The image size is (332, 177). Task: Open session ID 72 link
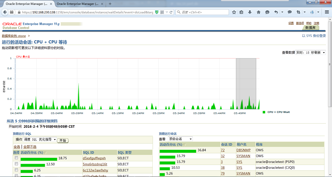pos(223,150)
